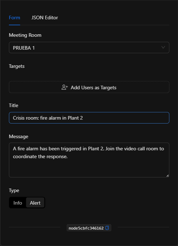Click the Title field label
The width and height of the screenshot is (178, 246).
pos(14,105)
